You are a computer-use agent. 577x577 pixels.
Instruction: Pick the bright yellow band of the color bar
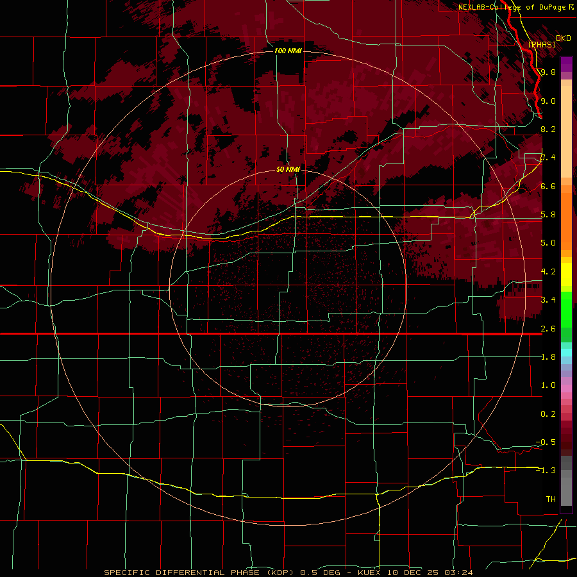click(x=566, y=274)
